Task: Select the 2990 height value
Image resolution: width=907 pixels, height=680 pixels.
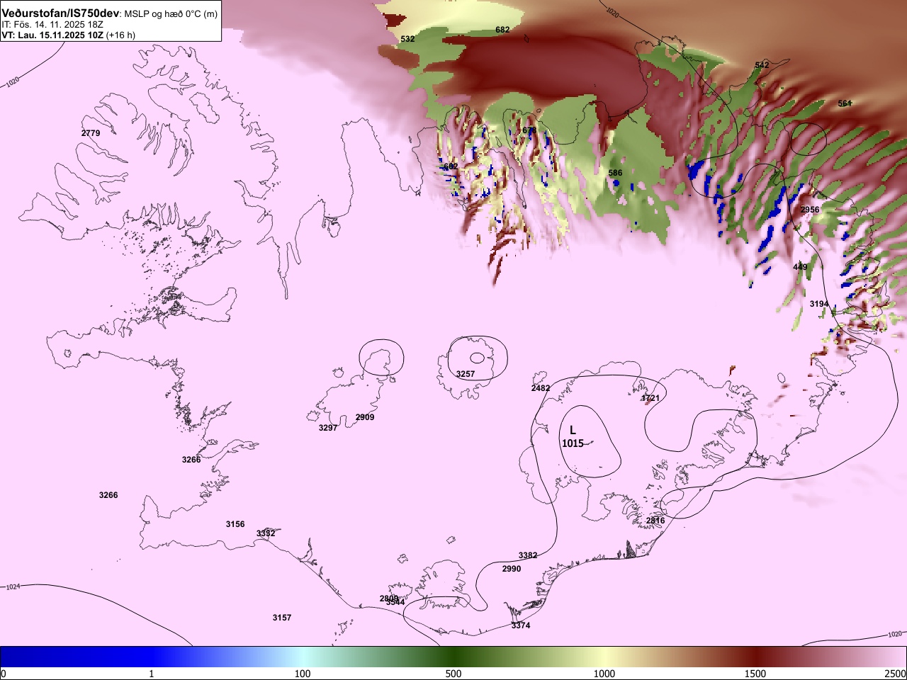Action: pos(512,569)
